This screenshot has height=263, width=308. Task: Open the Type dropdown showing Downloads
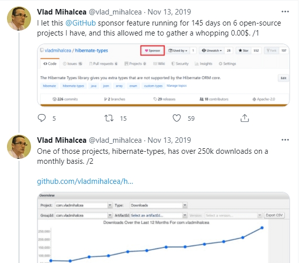pos(158,205)
